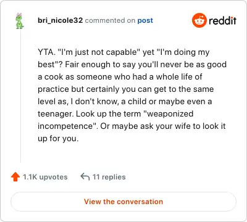This screenshot has width=247, height=222.
Task: Follow the blue "post" link
Action: (145, 20)
